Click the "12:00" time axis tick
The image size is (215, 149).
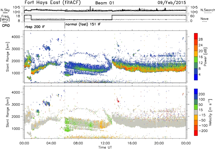point(105,143)
